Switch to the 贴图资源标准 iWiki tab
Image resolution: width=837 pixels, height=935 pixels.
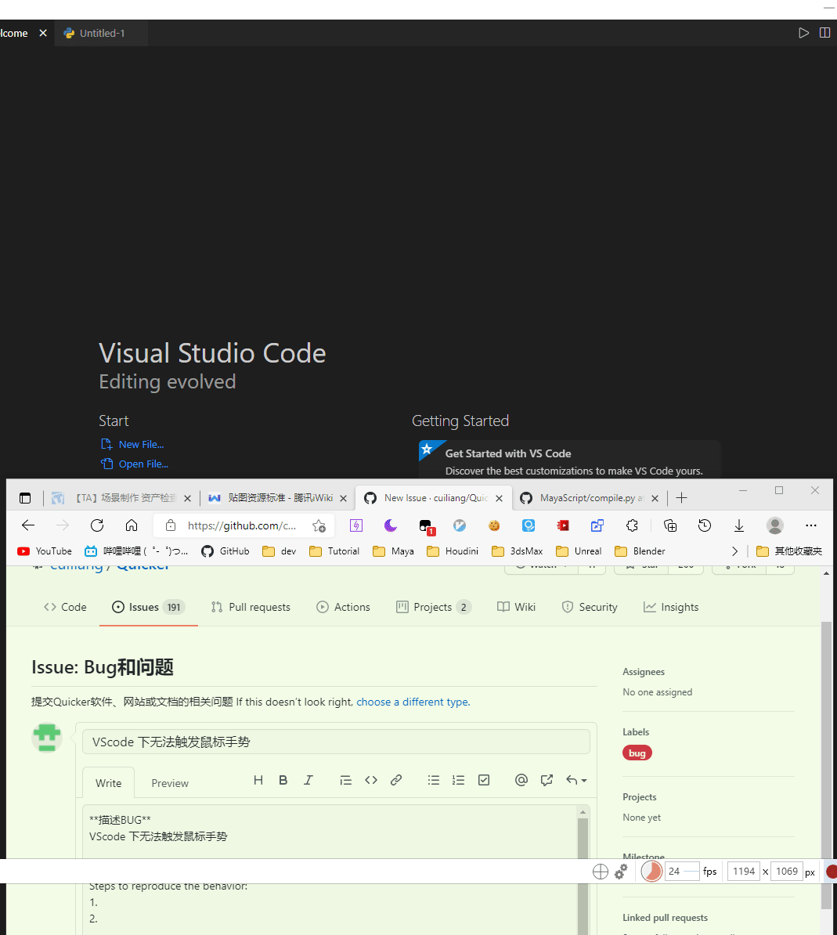[x=277, y=498]
